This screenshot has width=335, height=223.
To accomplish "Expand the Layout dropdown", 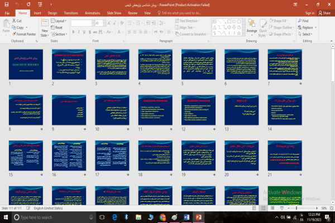I will 59,21.
